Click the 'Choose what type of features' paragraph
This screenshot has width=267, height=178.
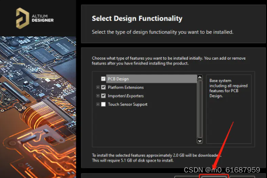[169, 60]
